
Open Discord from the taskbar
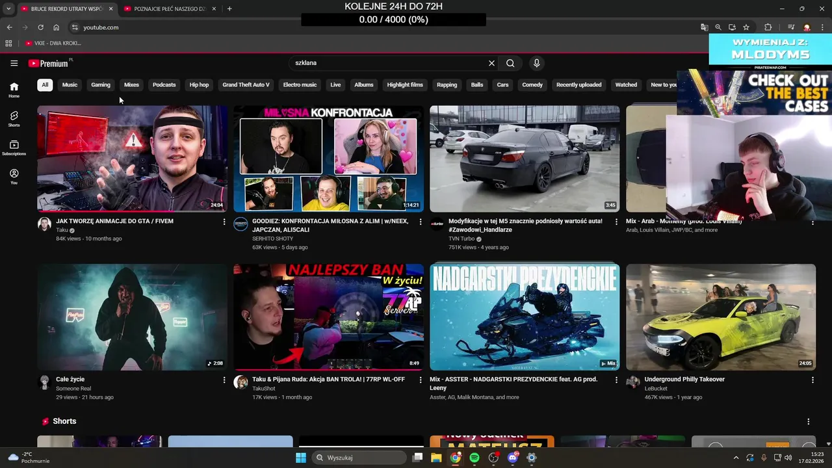[x=512, y=458]
